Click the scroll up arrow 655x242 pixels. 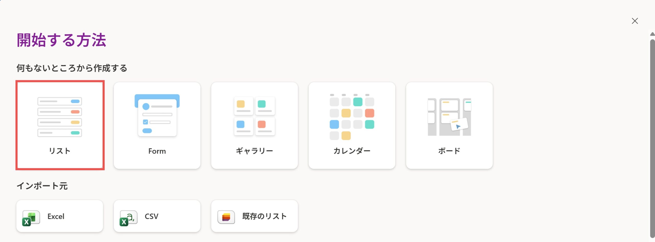pos(652,34)
